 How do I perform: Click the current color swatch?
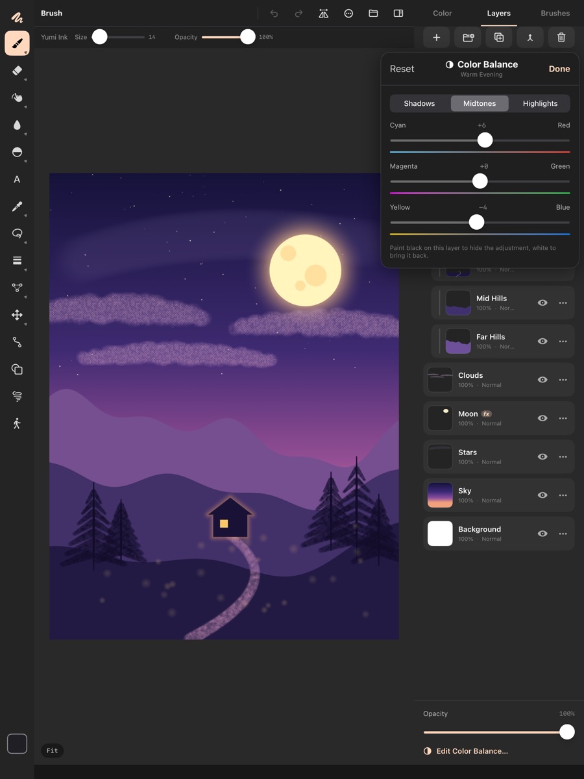17,743
